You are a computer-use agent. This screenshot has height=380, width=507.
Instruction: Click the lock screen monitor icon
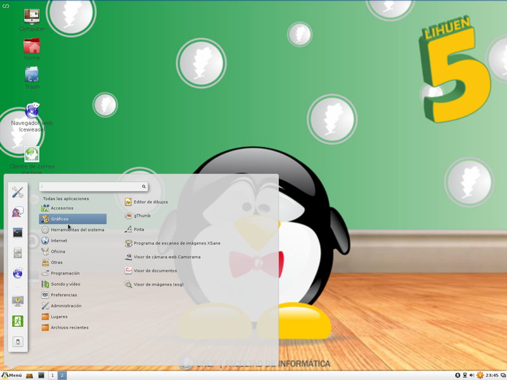coord(18,301)
